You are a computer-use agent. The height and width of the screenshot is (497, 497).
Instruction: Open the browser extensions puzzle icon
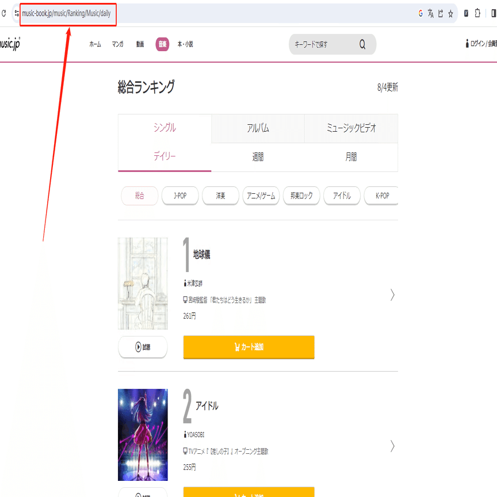(477, 13)
